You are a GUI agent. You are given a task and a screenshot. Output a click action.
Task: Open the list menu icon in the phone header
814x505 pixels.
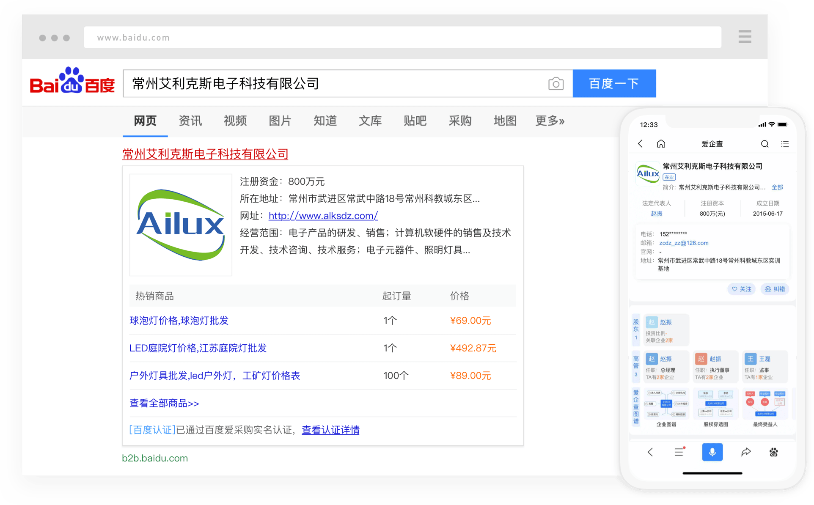[x=785, y=144]
